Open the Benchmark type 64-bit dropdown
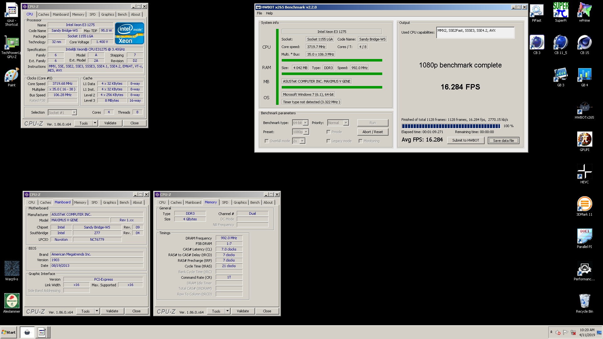The image size is (603, 339). 300,123
